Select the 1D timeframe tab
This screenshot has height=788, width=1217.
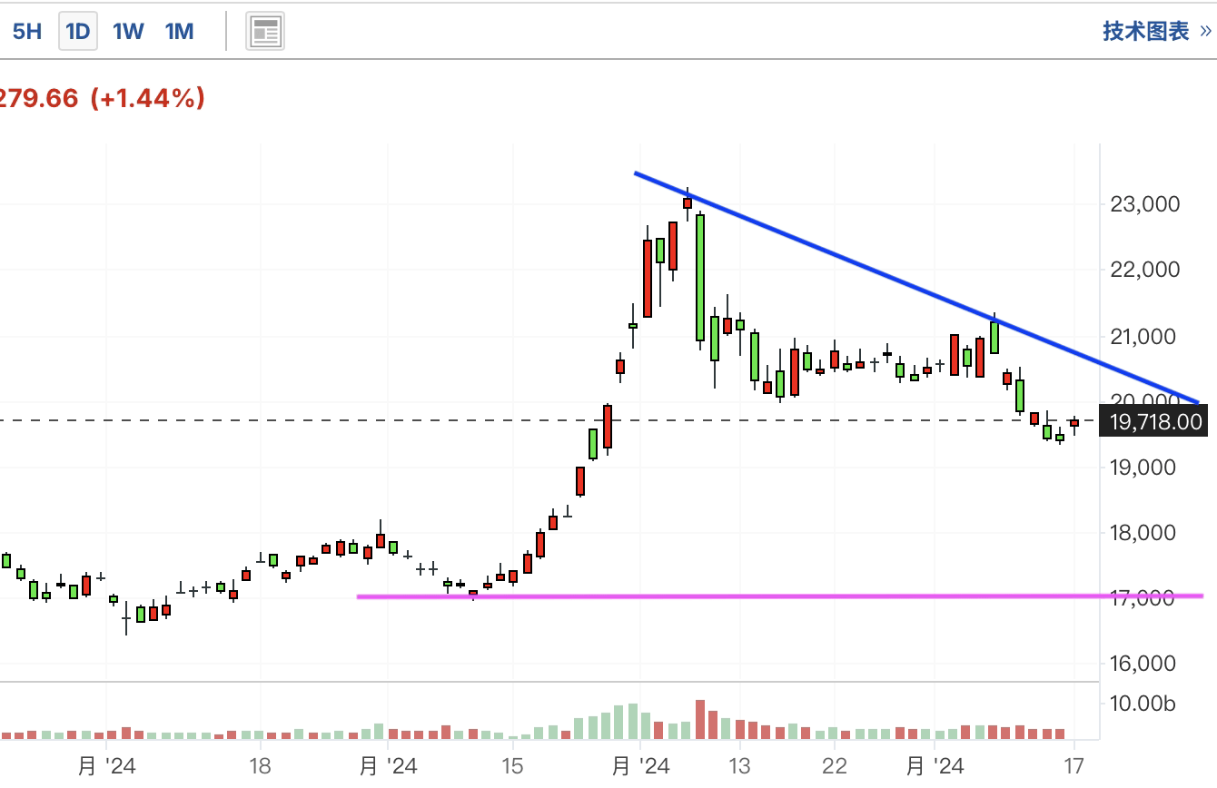pos(78,32)
